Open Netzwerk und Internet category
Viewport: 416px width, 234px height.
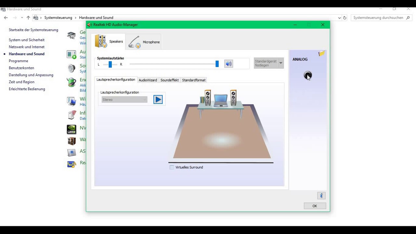[27, 47]
